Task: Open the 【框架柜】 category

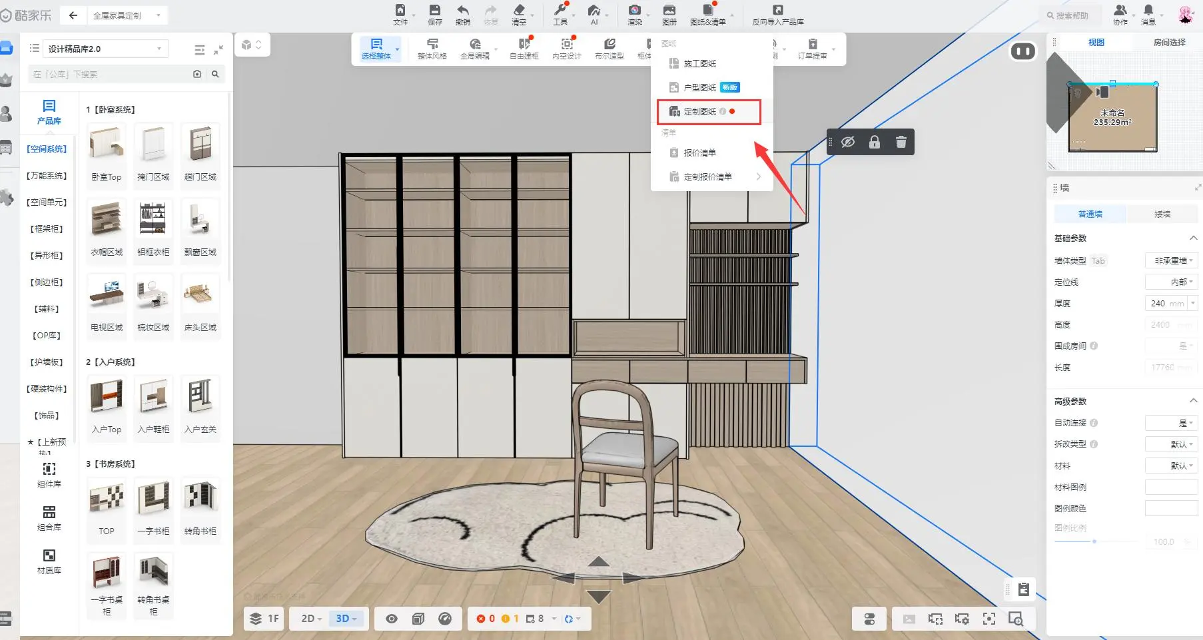Action: point(47,228)
